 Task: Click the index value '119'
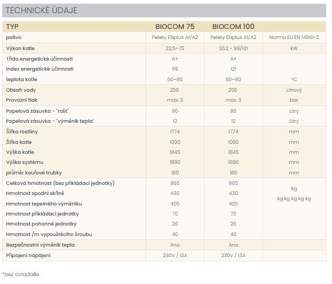175,69
